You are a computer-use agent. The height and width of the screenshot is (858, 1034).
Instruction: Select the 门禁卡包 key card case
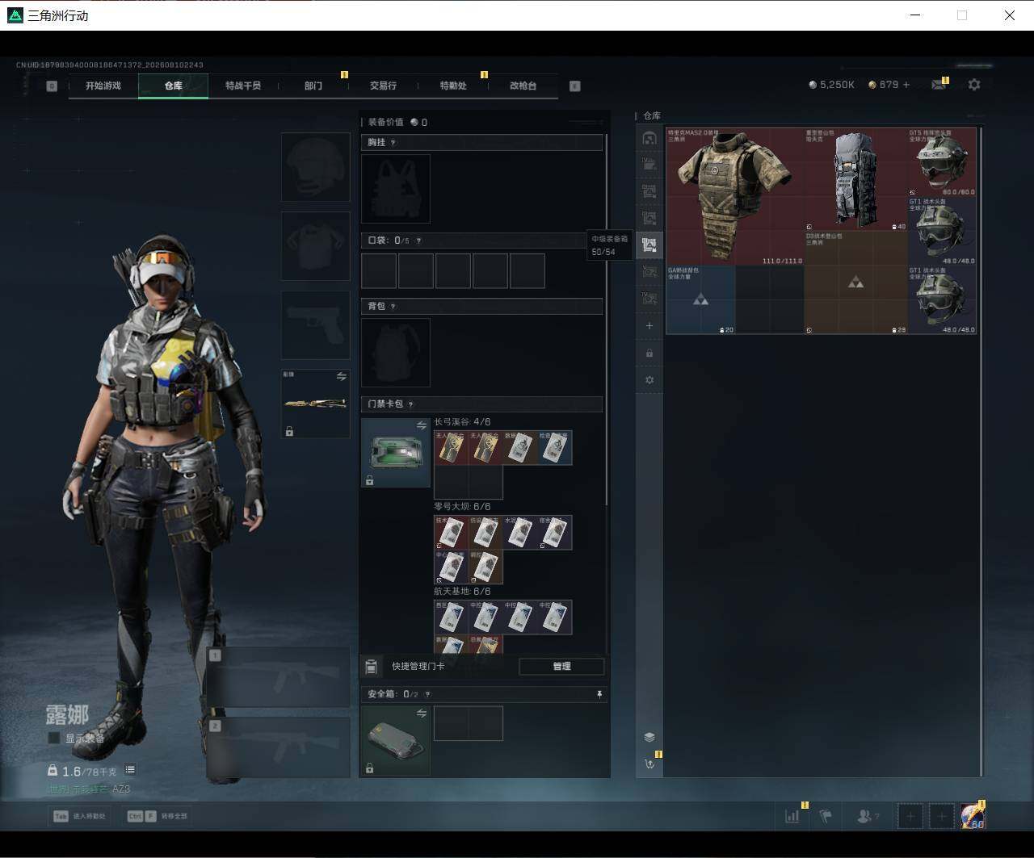(396, 453)
